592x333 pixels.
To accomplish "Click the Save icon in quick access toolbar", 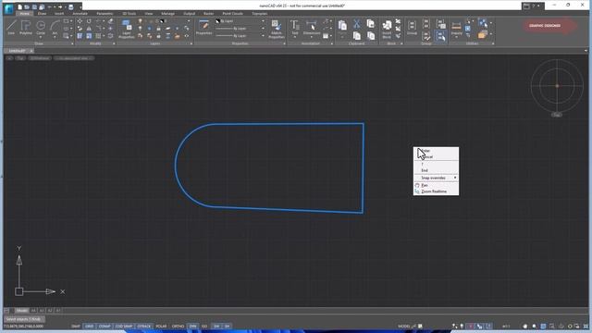I will [x=34, y=6].
